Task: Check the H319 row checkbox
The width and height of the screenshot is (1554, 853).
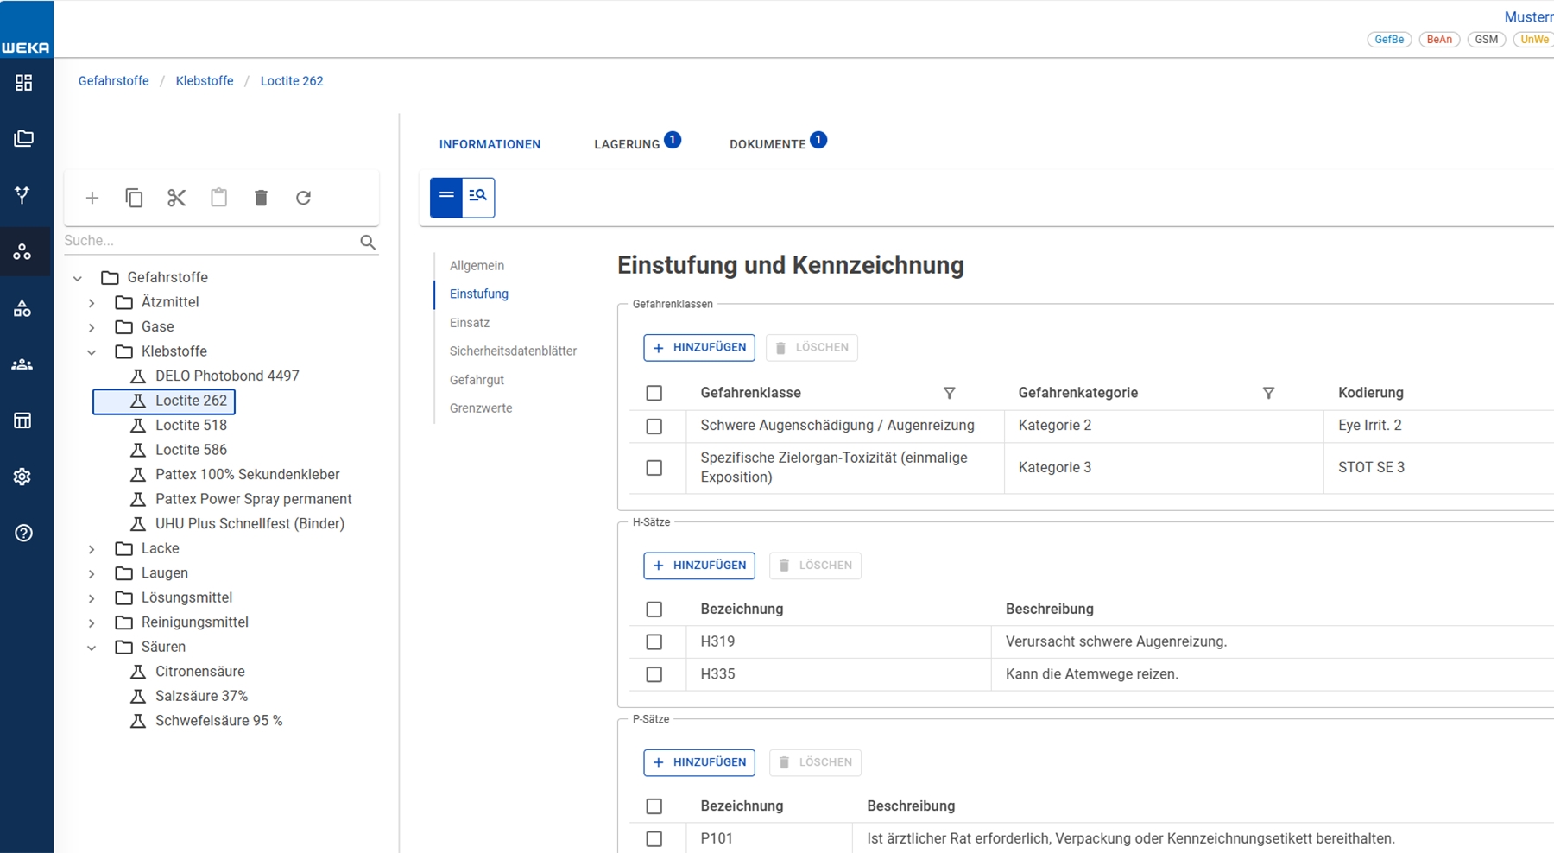Action: [654, 641]
